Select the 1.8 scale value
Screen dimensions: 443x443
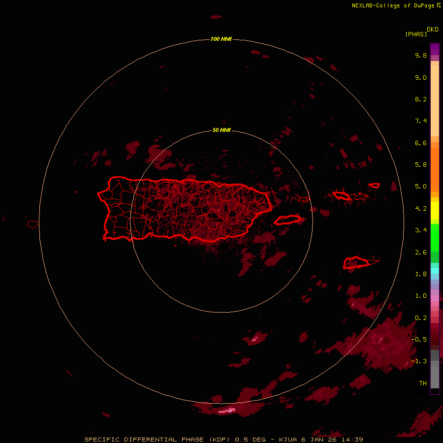click(x=421, y=274)
